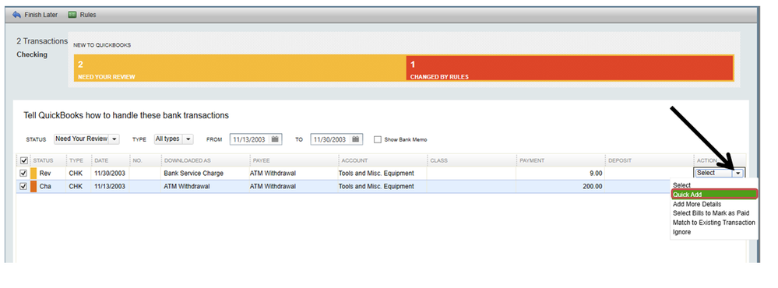Open the Action Select dropdown arrow

[738, 173]
